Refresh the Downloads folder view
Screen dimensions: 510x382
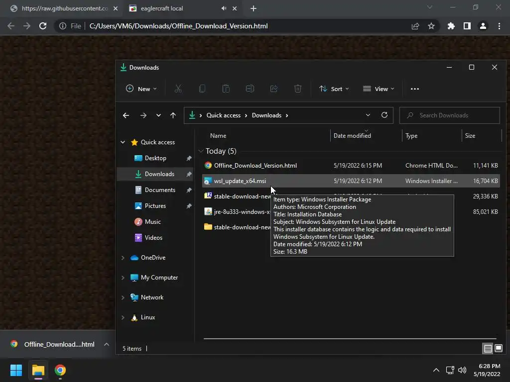(384, 115)
